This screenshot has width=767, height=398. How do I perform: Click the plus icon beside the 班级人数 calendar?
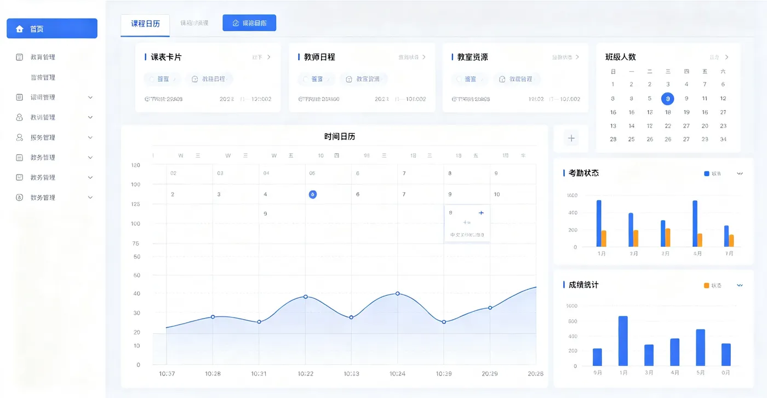pyautogui.click(x=571, y=139)
